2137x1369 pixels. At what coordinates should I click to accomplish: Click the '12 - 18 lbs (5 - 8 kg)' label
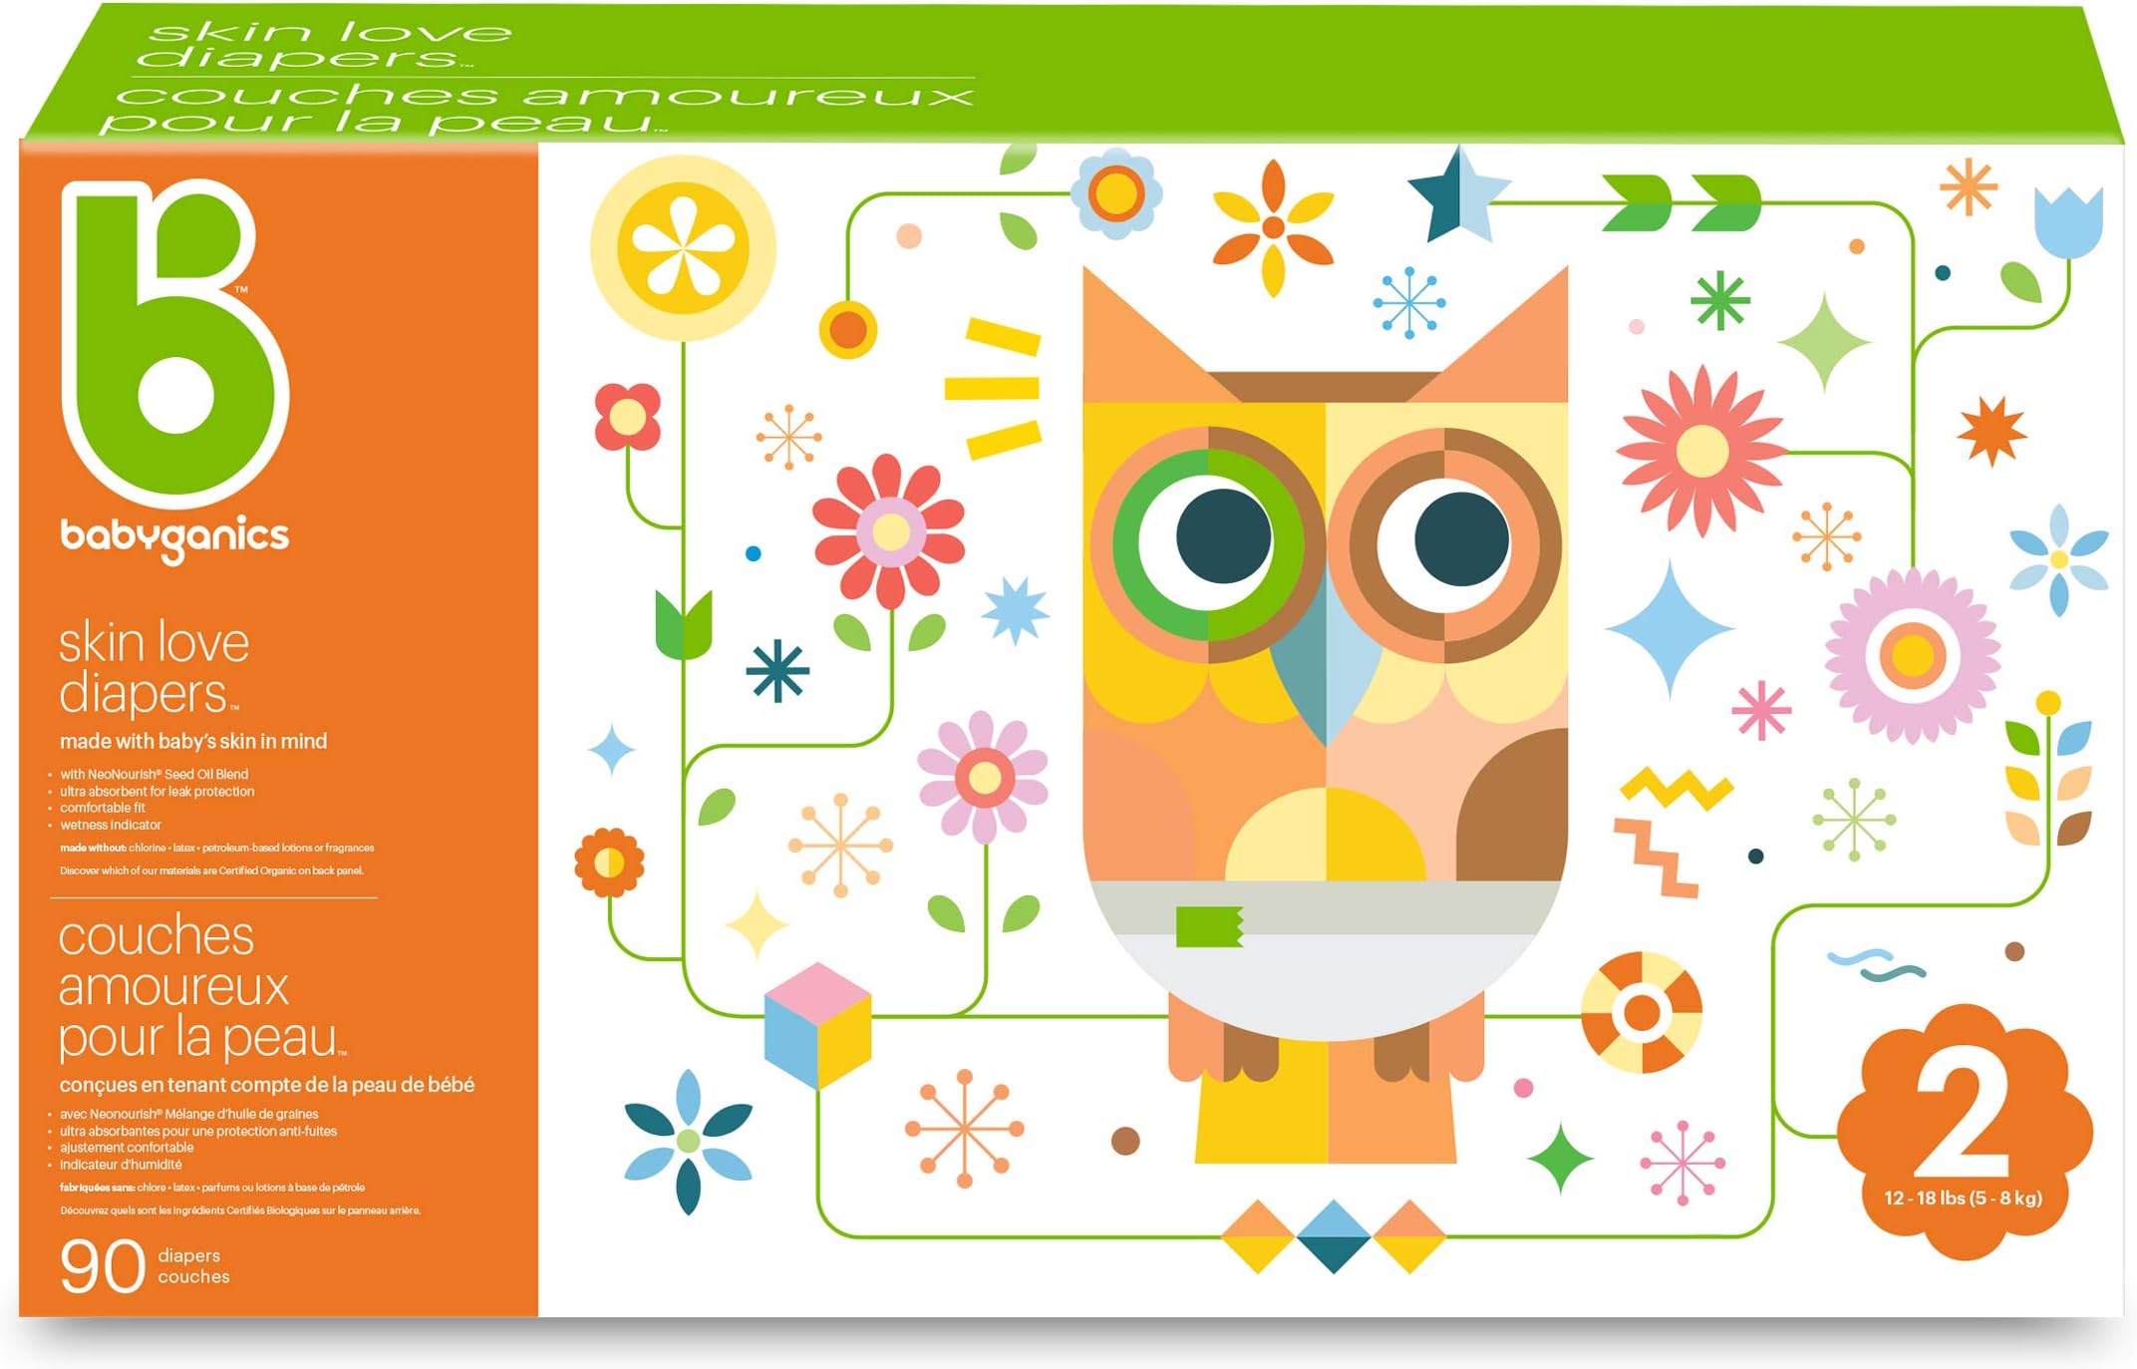pos(1963,1198)
